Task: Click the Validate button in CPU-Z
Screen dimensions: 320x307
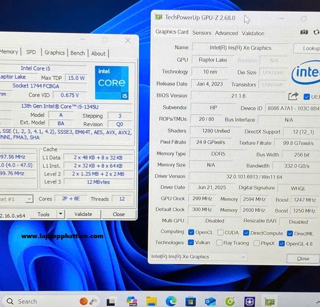Action: (83, 214)
